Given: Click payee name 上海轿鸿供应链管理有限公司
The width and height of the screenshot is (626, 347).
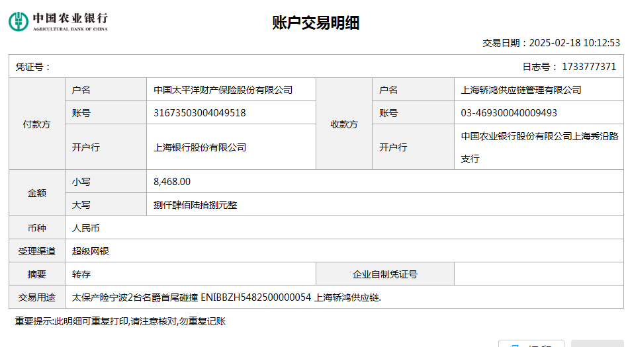Looking at the screenshot, I should click(x=521, y=90).
